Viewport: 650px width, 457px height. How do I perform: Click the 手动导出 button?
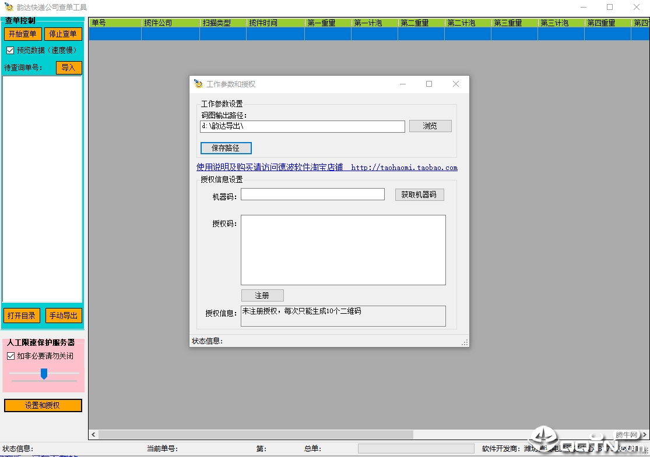[x=64, y=316]
